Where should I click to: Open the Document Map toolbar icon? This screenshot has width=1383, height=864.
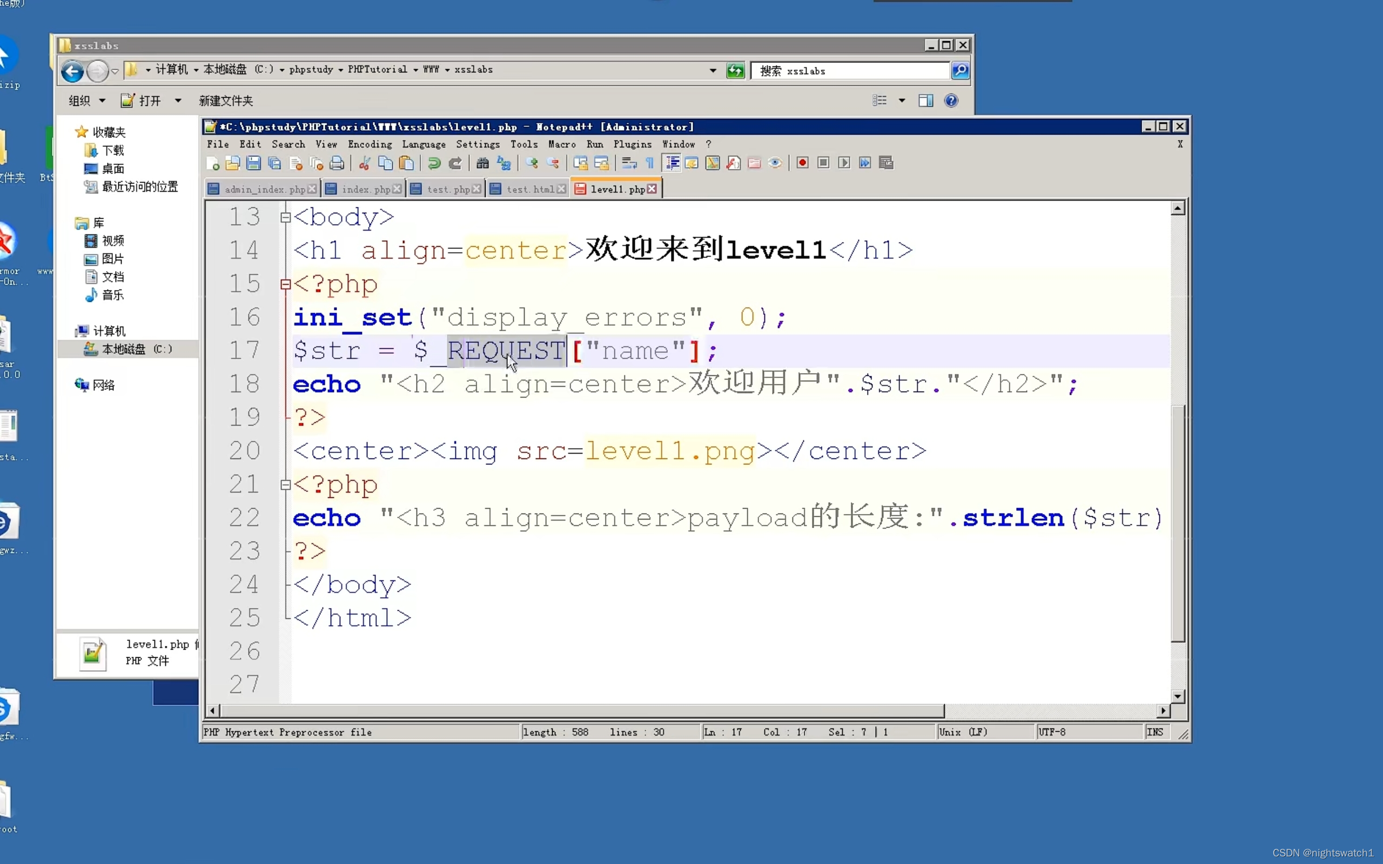point(713,164)
